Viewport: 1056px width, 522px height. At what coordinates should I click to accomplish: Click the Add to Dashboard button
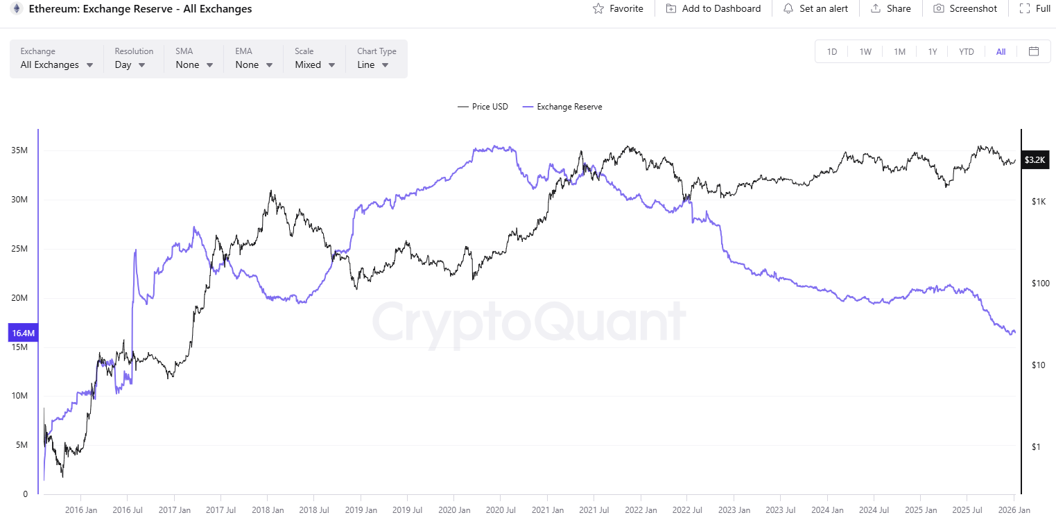click(713, 8)
